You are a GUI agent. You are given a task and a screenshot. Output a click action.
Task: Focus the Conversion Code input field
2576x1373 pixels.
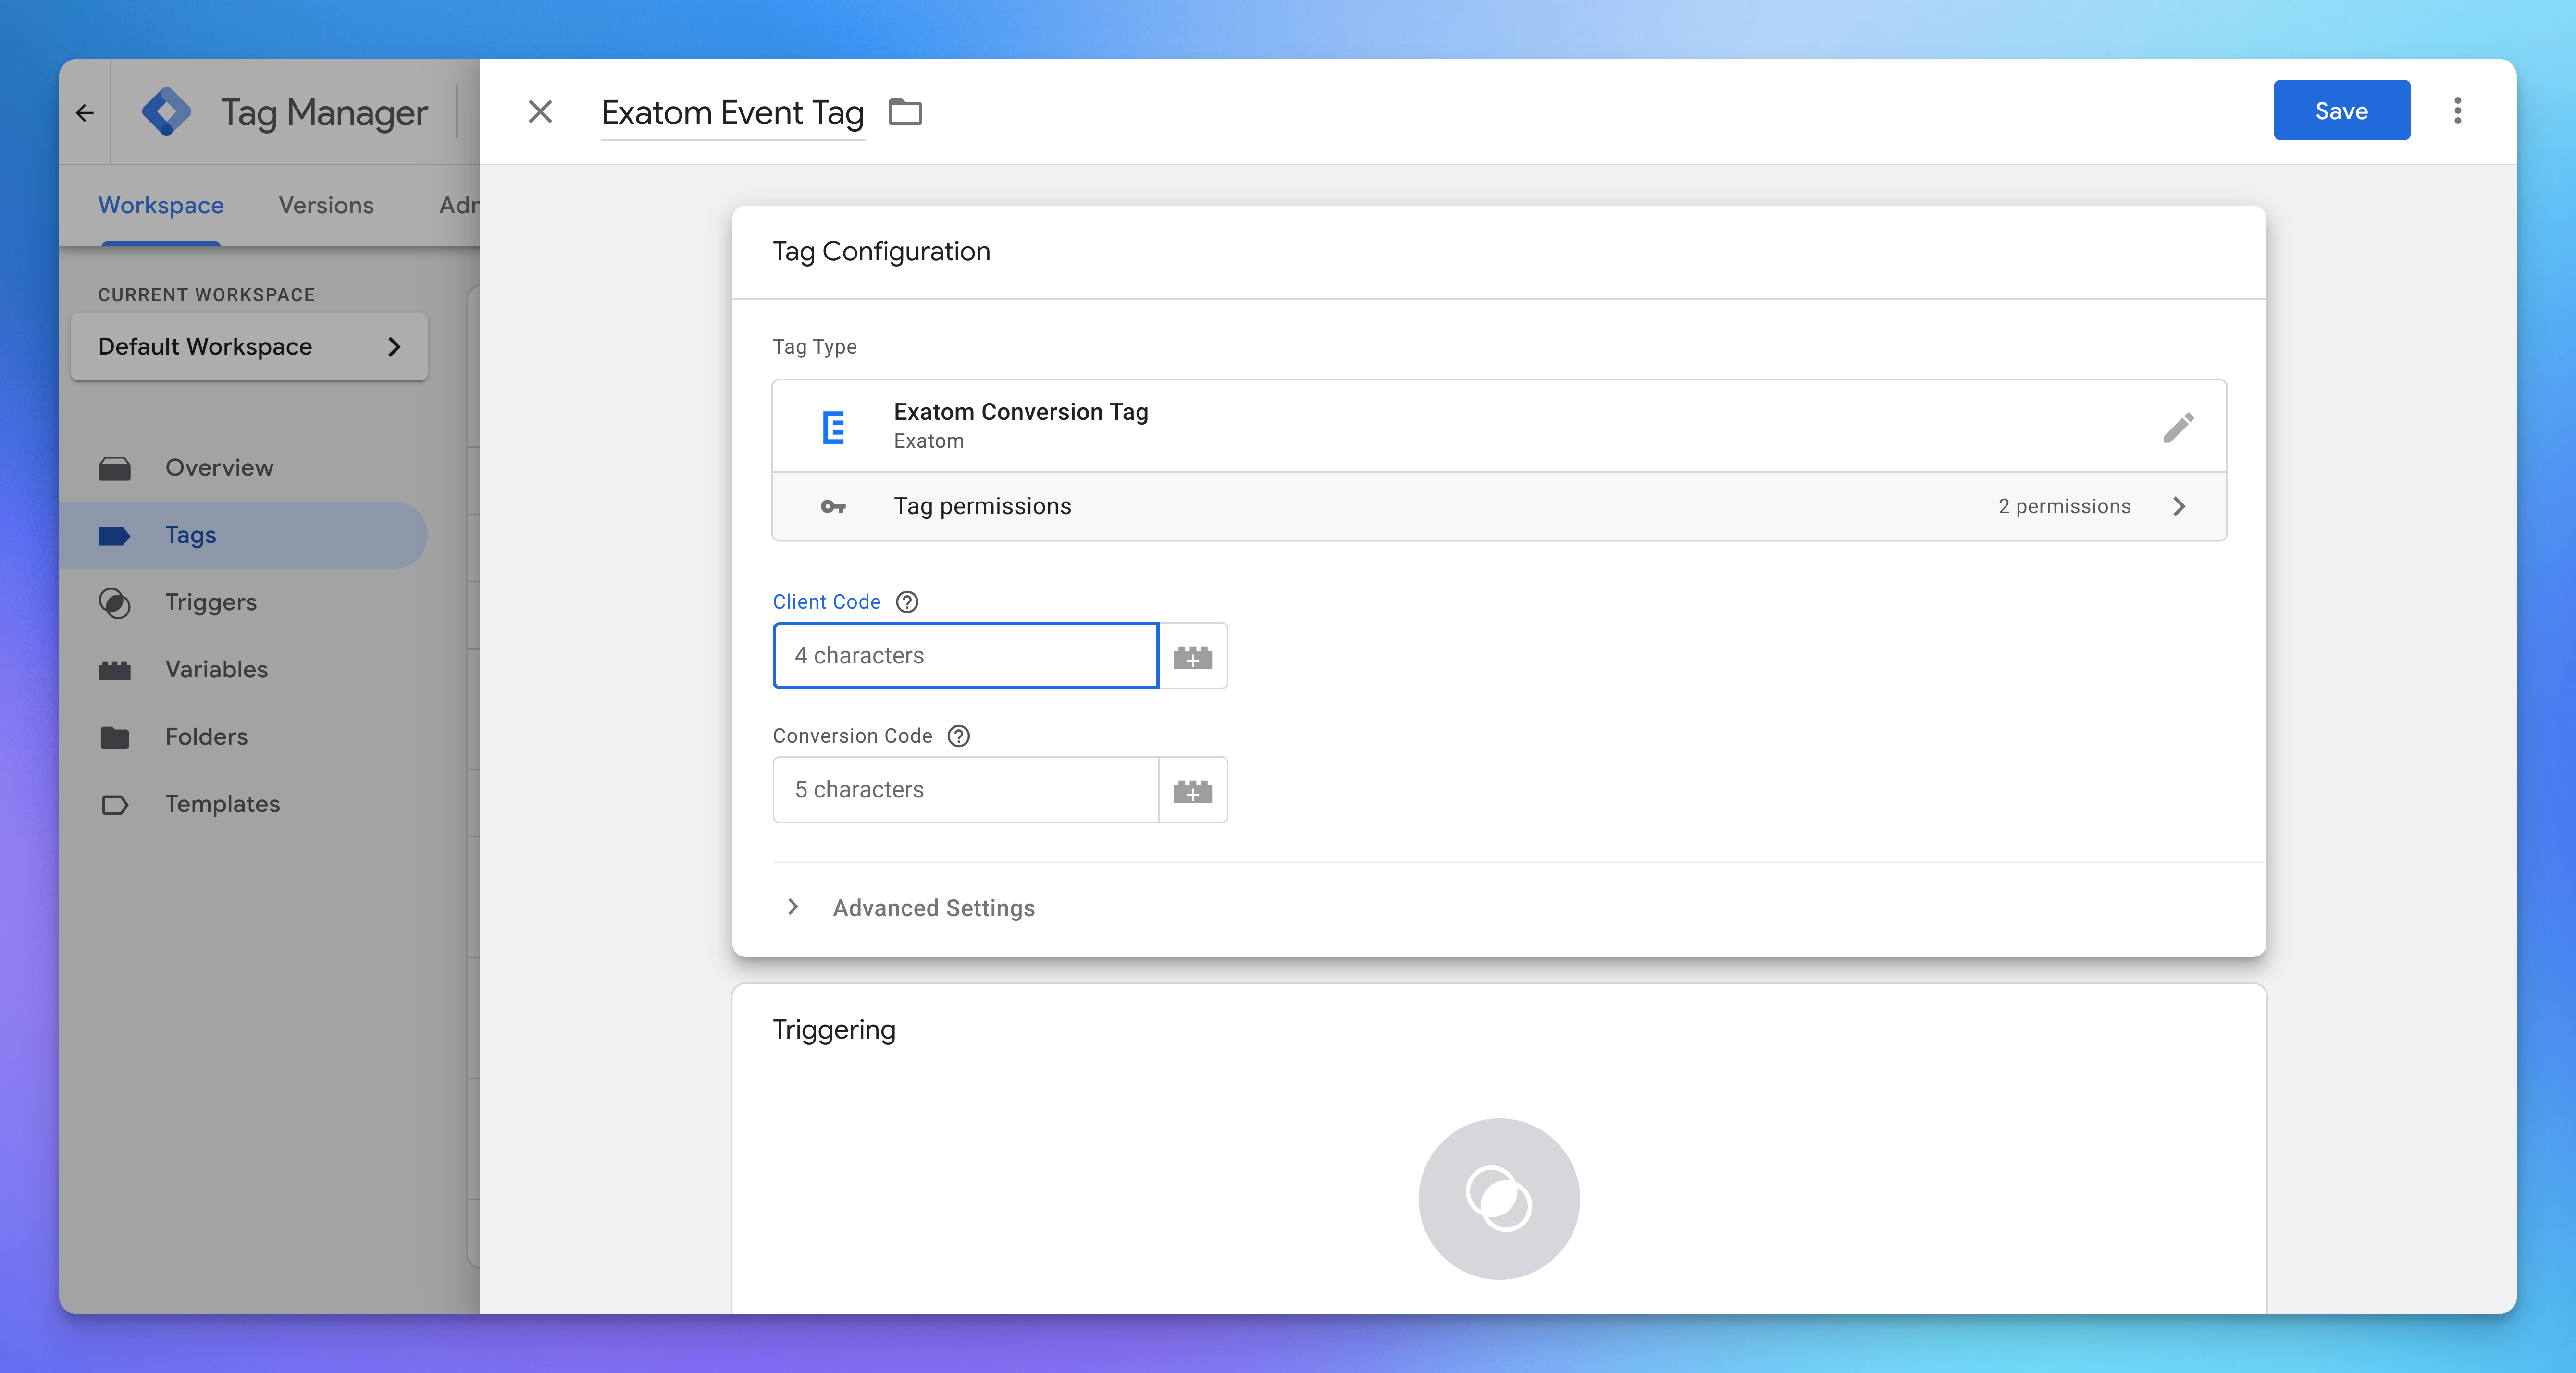965,789
